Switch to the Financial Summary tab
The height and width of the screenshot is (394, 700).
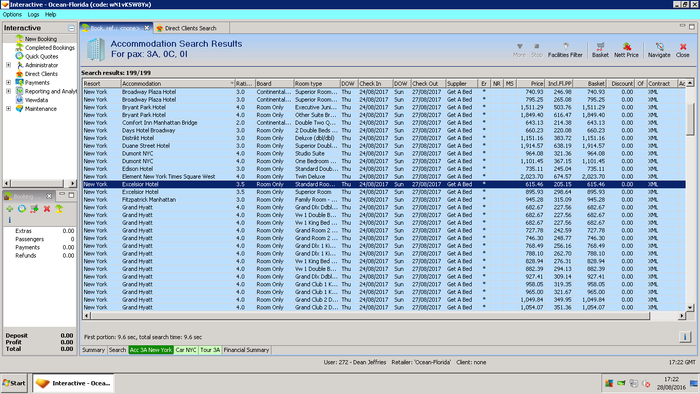(246, 350)
